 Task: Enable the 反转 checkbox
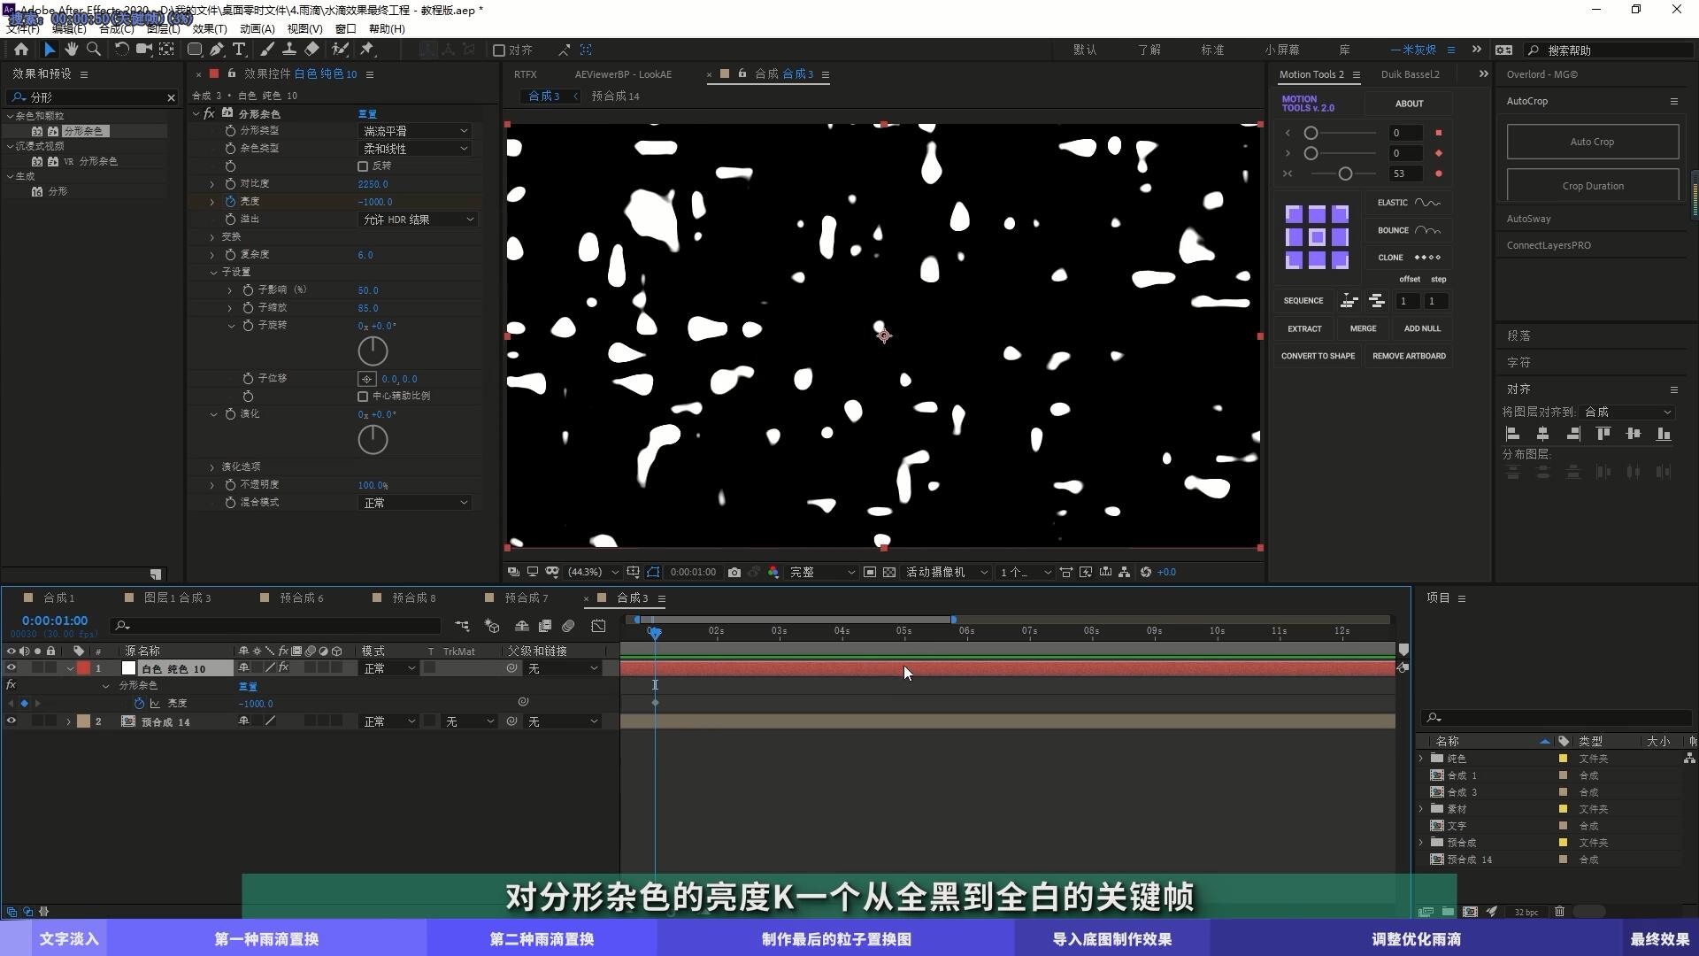(363, 166)
